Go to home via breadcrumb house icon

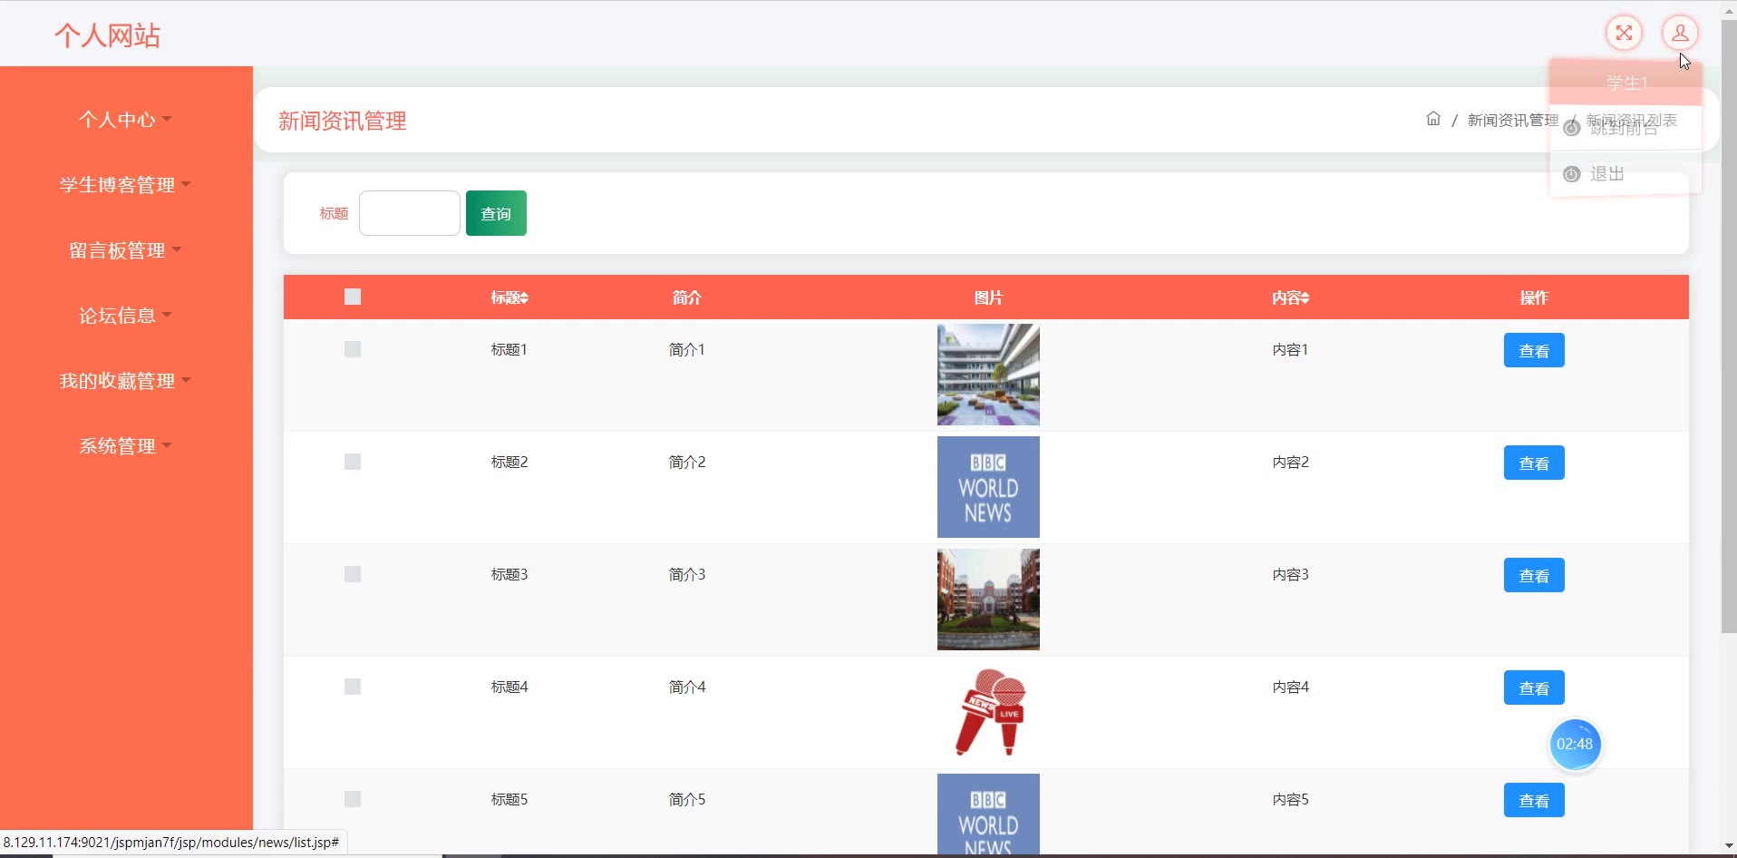point(1433,119)
